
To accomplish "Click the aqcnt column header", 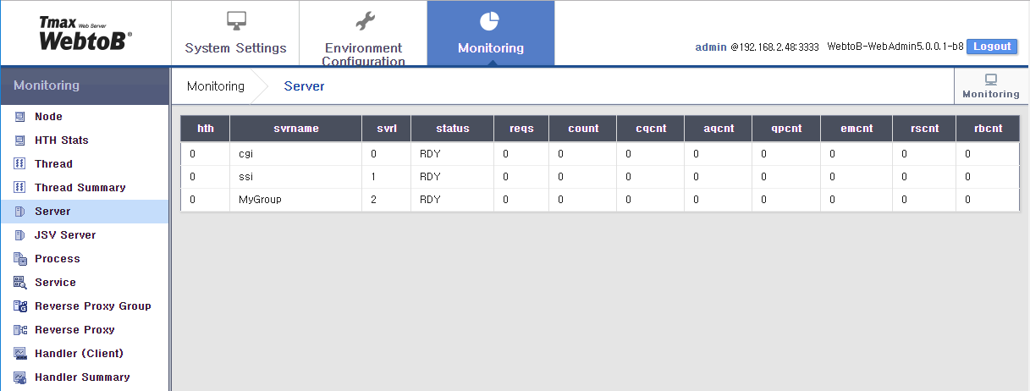I will (719, 129).
